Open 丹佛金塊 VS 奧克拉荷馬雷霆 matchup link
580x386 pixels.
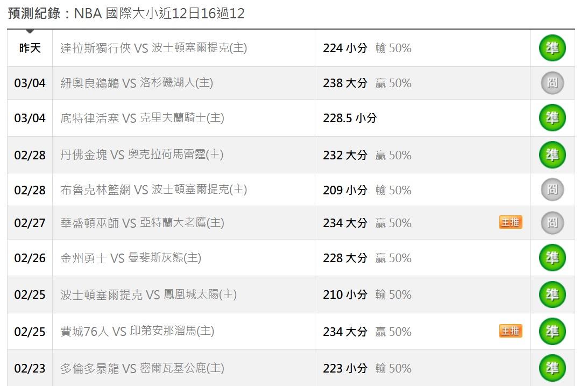point(142,155)
